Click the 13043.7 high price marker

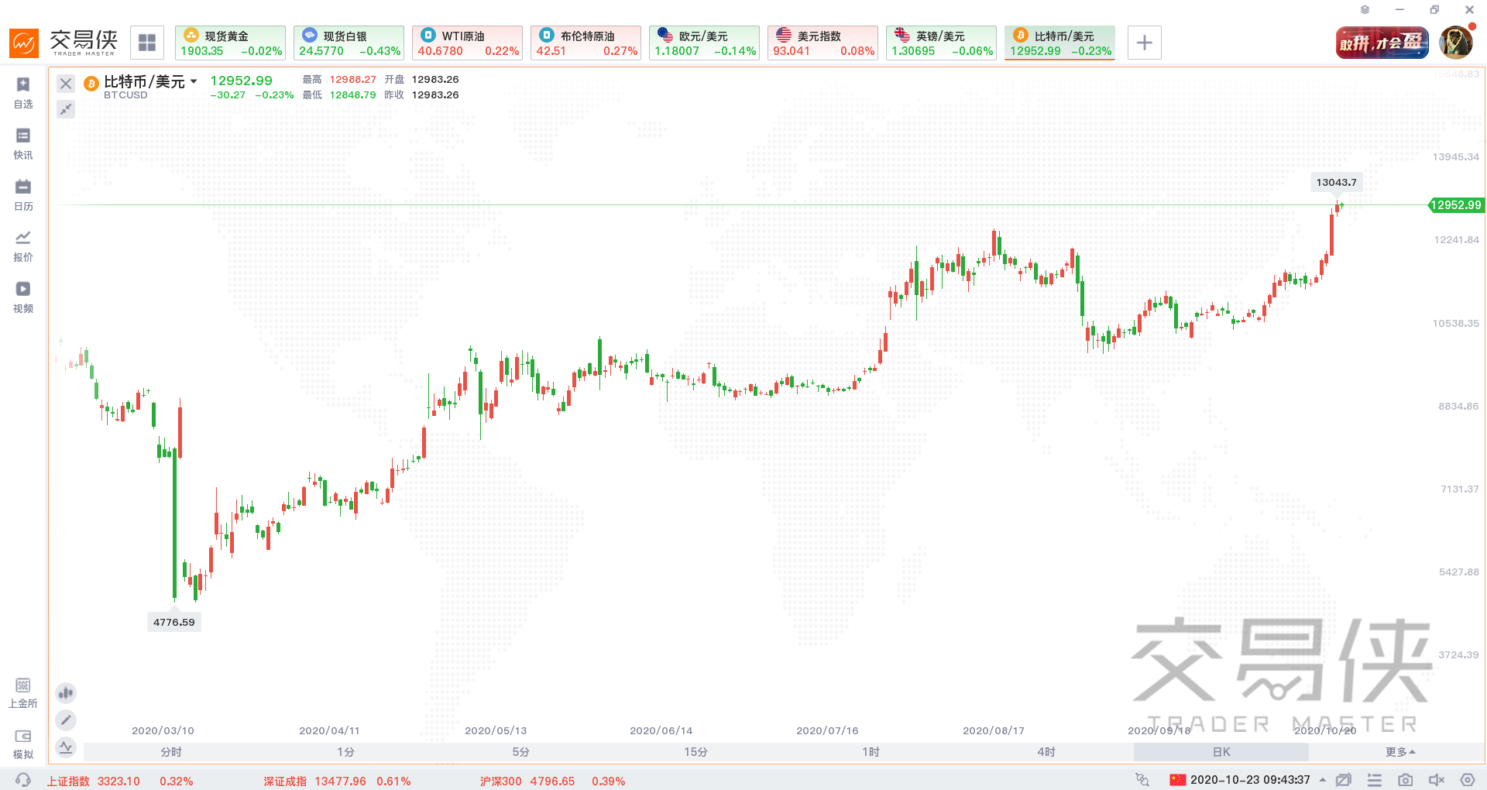[x=1337, y=182]
